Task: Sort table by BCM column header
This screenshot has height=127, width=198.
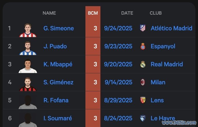Action: tap(93, 13)
